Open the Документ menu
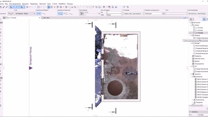Screen dimensions: 208x117 click(25, 4)
